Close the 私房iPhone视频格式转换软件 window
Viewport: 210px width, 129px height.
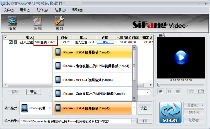click(x=206, y=4)
